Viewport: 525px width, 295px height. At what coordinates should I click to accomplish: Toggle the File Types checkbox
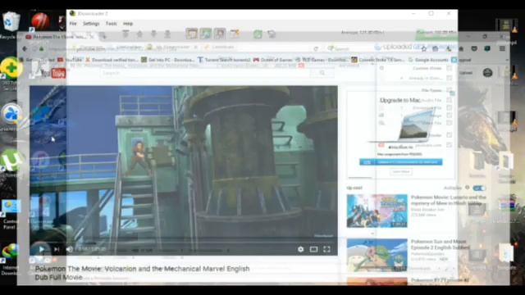(x=450, y=90)
